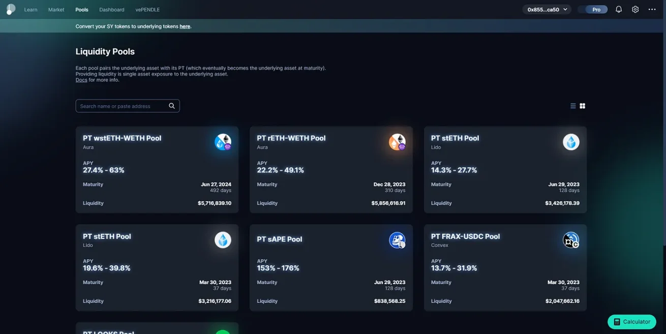
Task: Click the PT rETH-WETH pool token icon
Action: click(397, 142)
